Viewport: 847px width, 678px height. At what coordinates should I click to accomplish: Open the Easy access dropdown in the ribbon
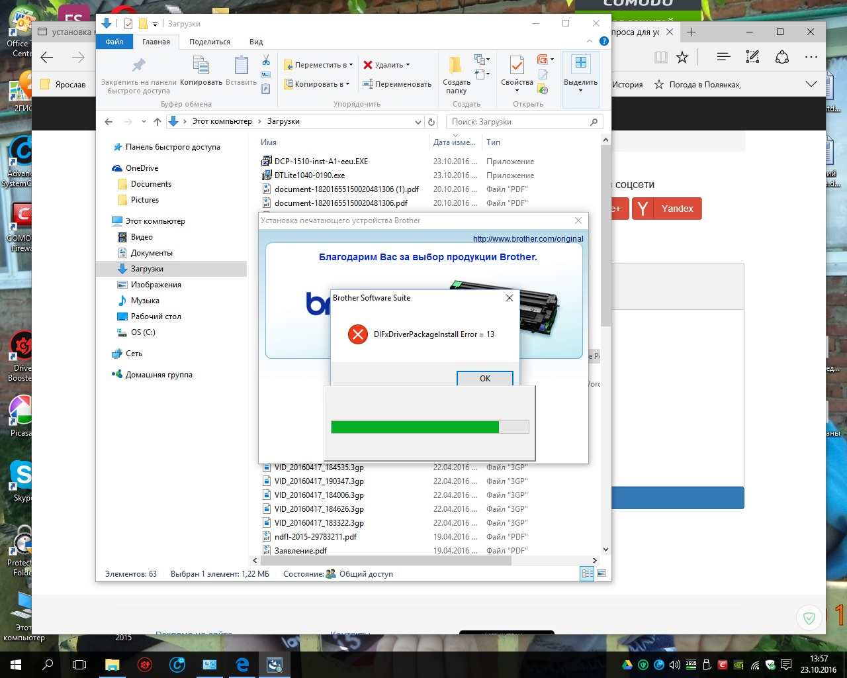pos(482,74)
